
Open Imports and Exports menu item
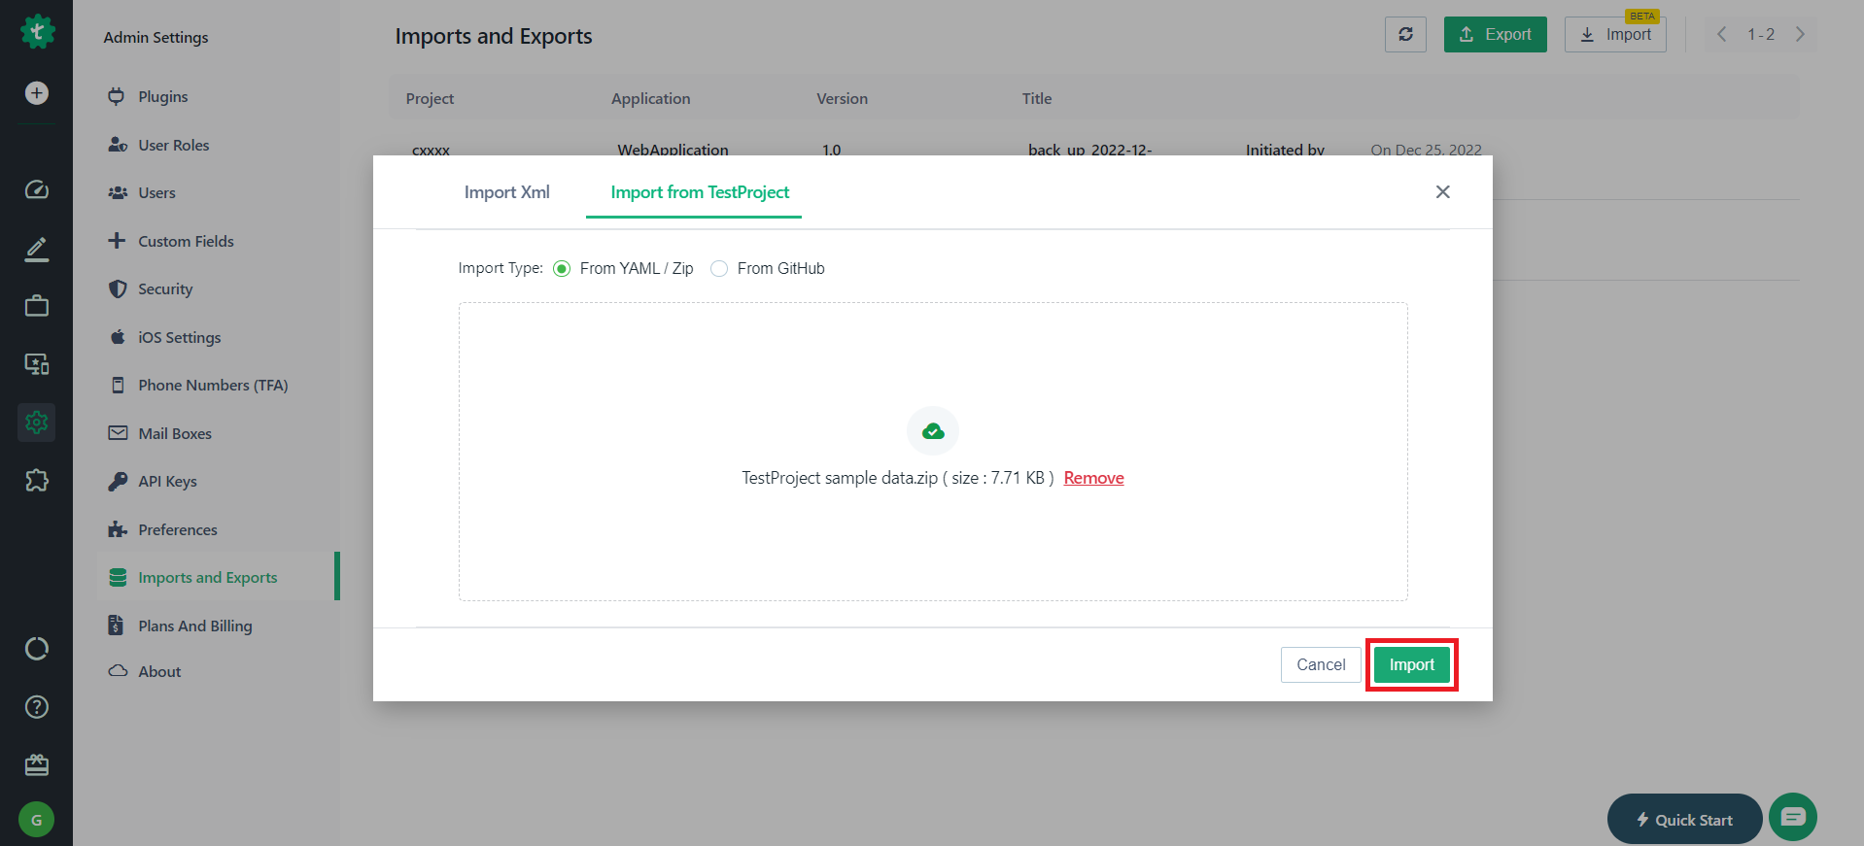(x=219, y=577)
